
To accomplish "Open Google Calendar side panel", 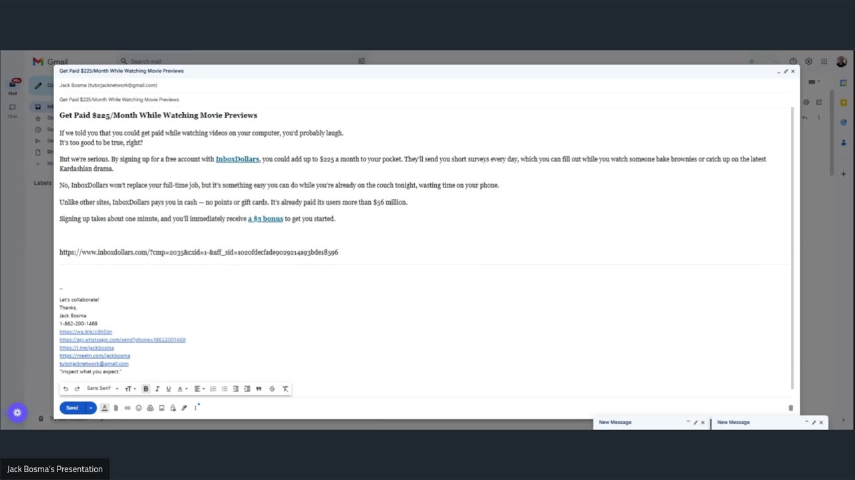I will (x=844, y=83).
